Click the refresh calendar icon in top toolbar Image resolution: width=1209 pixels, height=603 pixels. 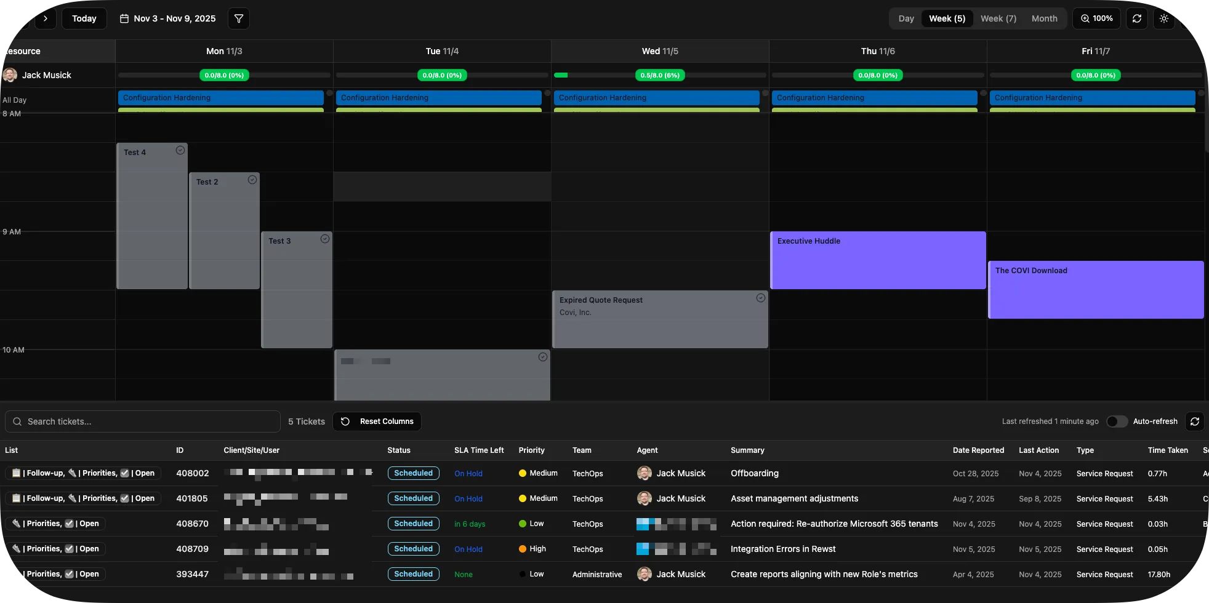pyautogui.click(x=1137, y=18)
